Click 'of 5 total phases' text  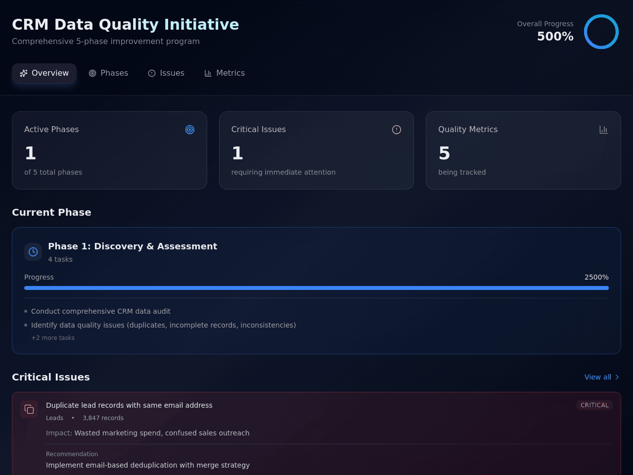(x=53, y=172)
